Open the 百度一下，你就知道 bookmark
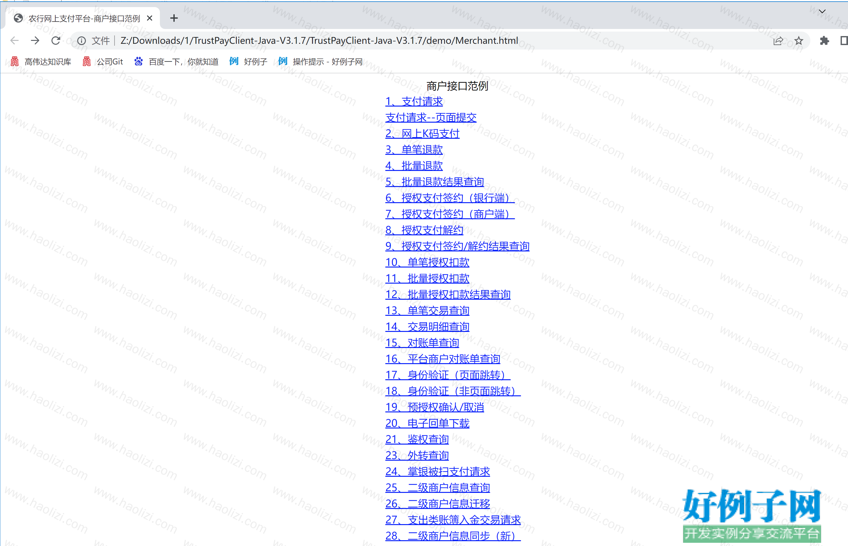Screen dimensions: 848x546 pyautogui.click(x=176, y=62)
